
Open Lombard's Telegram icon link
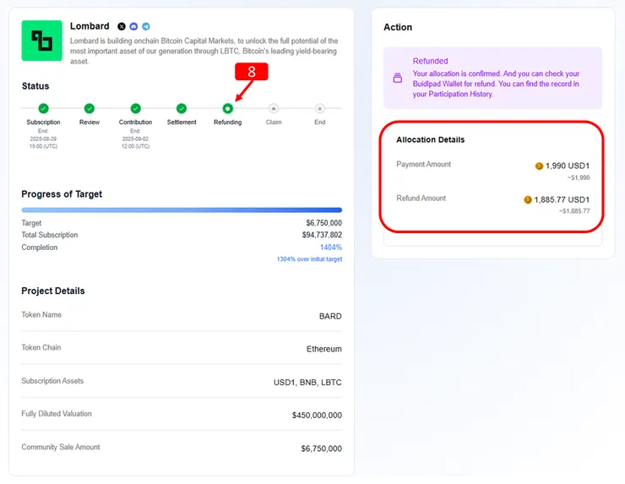[145, 27]
